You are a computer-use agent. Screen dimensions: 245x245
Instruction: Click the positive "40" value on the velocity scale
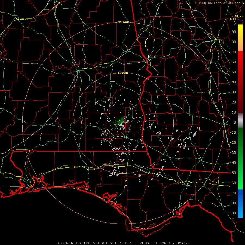234,82
